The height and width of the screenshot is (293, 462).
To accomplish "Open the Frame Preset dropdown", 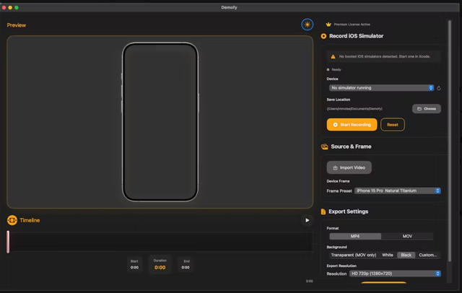I will point(396,191).
